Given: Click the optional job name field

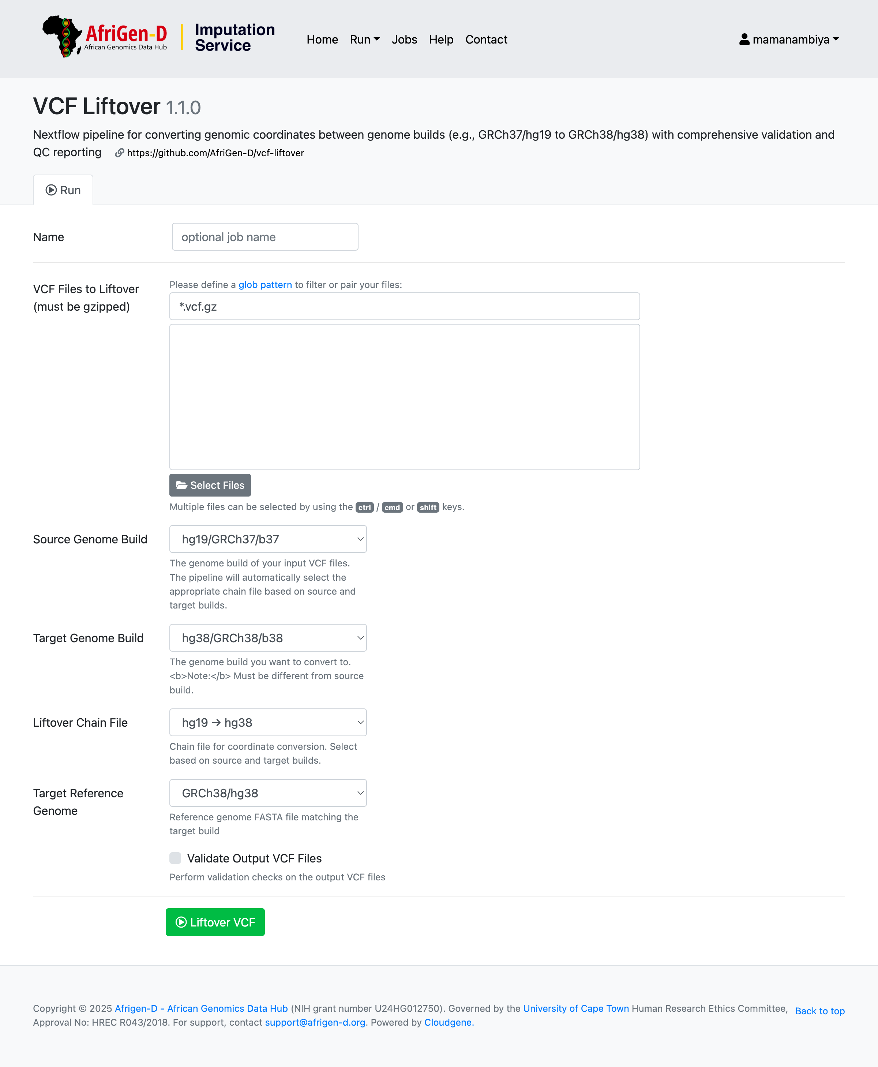Looking at the screenshot, I should (x=265, y=237).
